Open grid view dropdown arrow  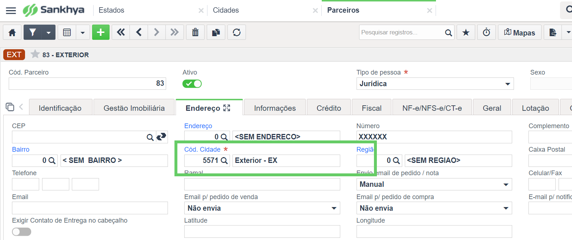pos(83,33)
